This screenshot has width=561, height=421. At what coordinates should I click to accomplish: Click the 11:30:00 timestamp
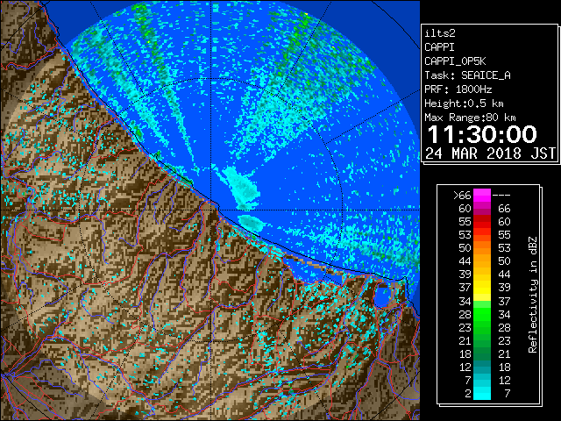(482, 134)
